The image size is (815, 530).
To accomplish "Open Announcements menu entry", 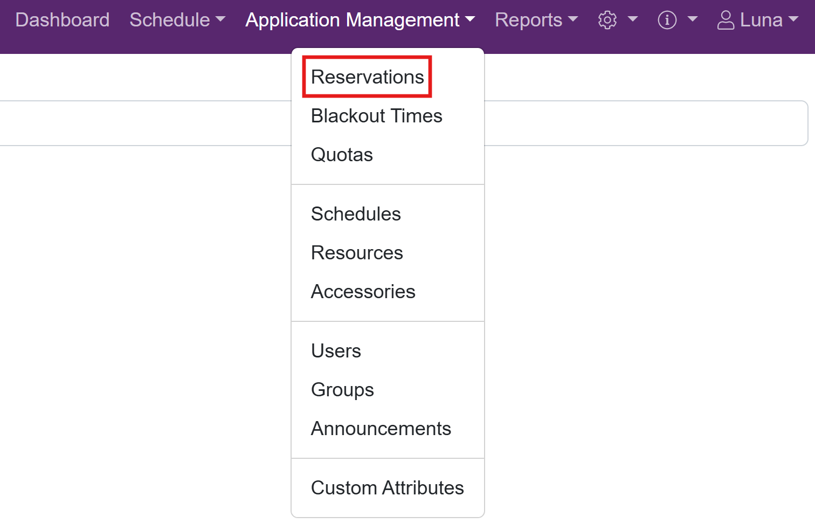I will 381,429.
